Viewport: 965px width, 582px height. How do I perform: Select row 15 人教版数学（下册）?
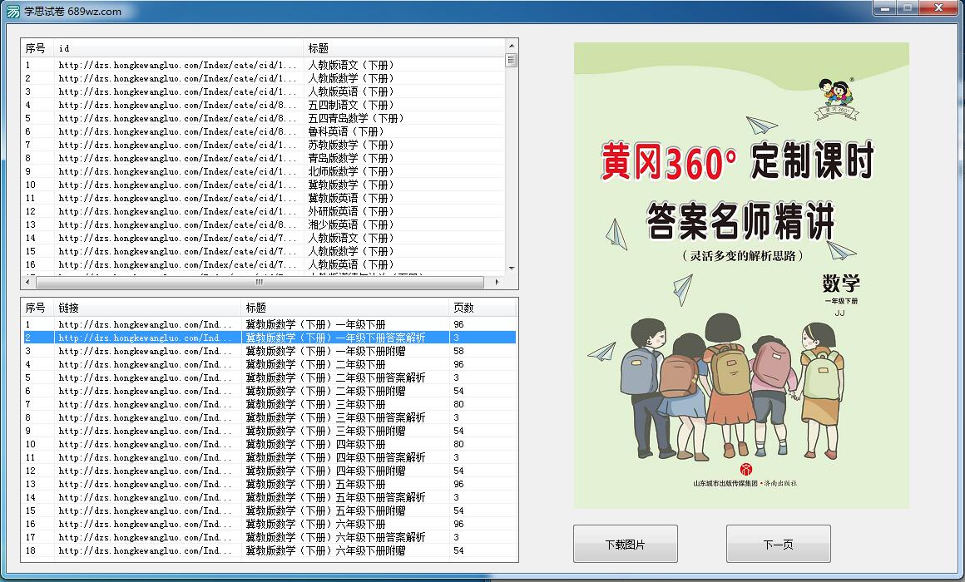pyautogui.click(x=264, y=252)
